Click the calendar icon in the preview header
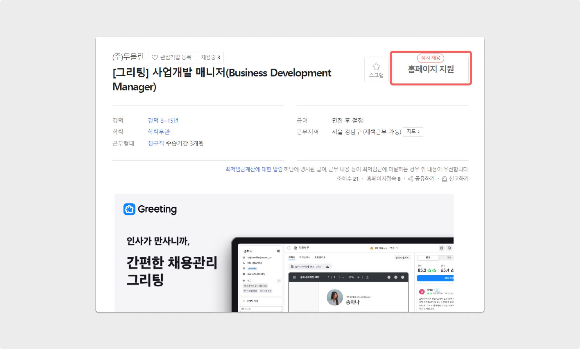 point(442,248)
